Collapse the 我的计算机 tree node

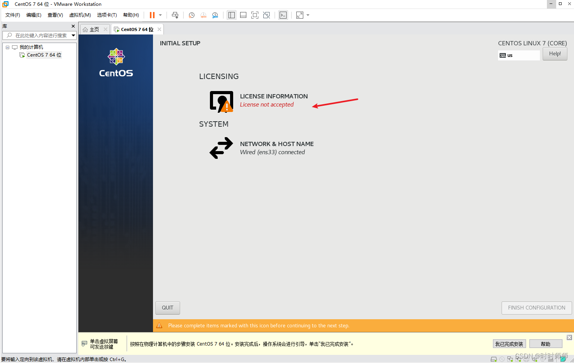pos(7,47)
